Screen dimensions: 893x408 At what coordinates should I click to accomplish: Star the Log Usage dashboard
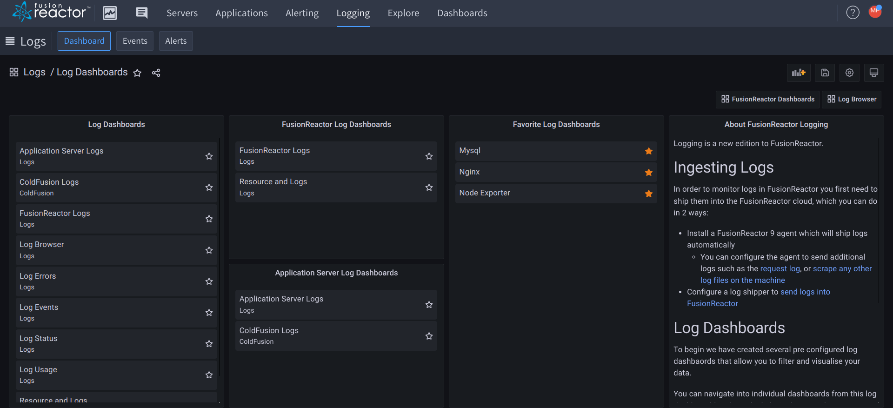pos(209,375)
